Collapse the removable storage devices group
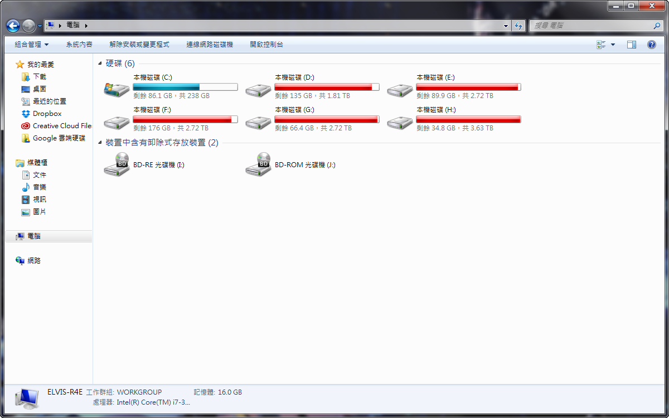 [100, 143]
